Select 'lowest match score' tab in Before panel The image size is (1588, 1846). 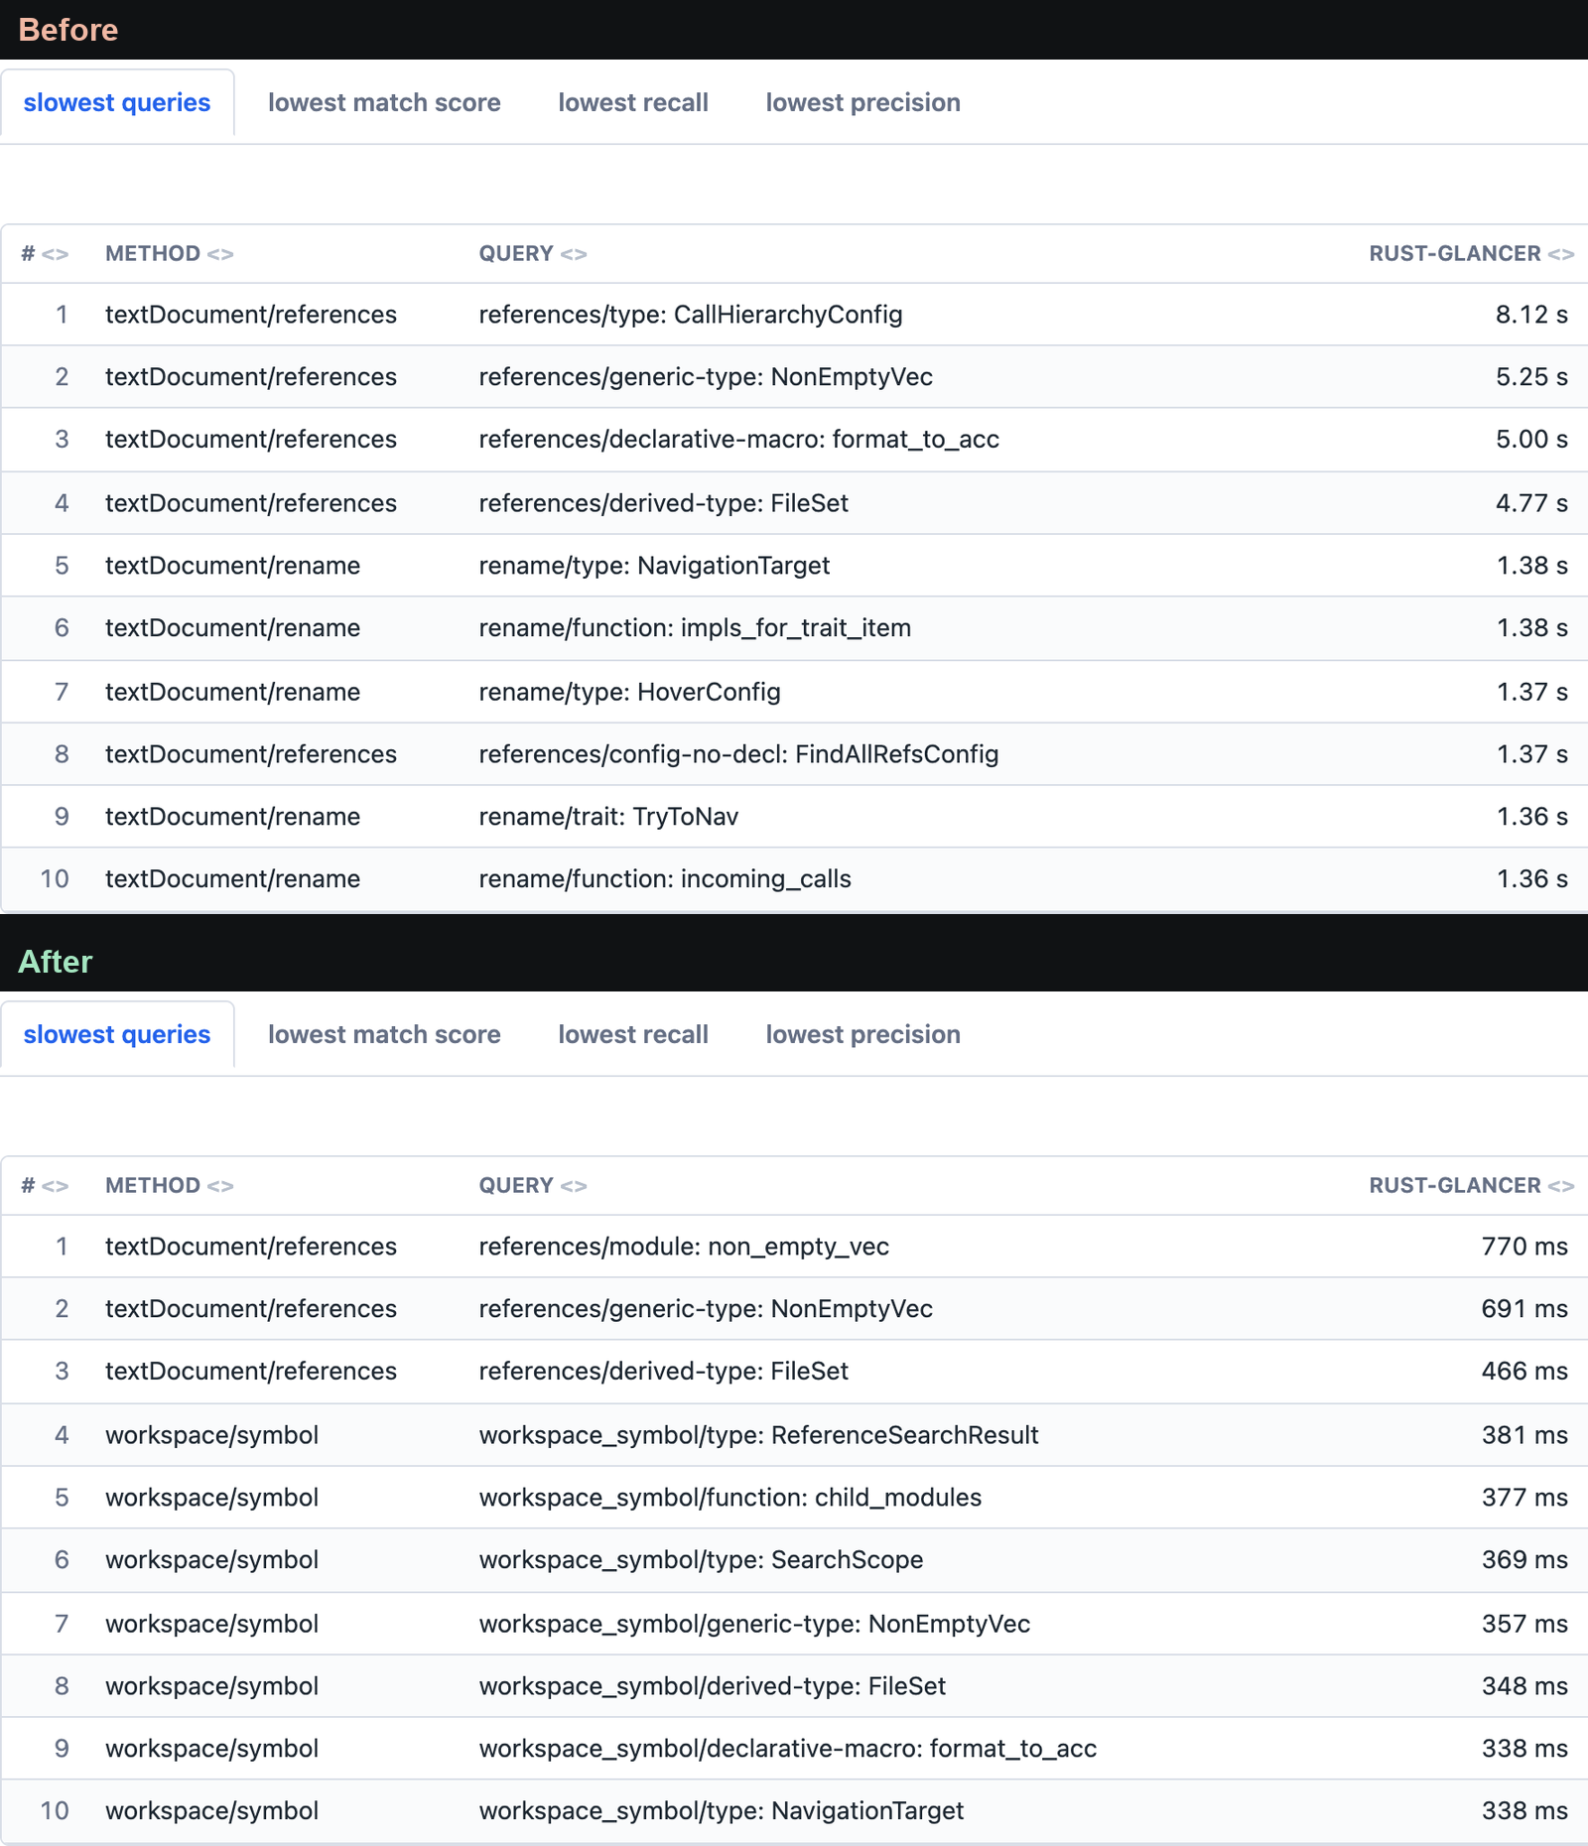[384, 103]
